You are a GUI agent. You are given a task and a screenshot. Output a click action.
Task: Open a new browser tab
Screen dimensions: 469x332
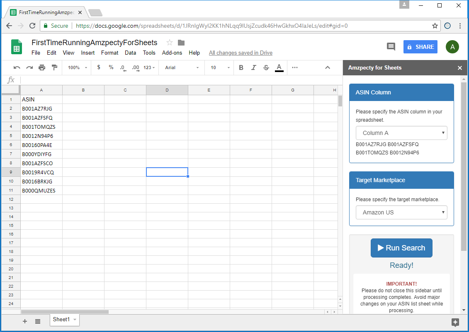tap(95, 12)
